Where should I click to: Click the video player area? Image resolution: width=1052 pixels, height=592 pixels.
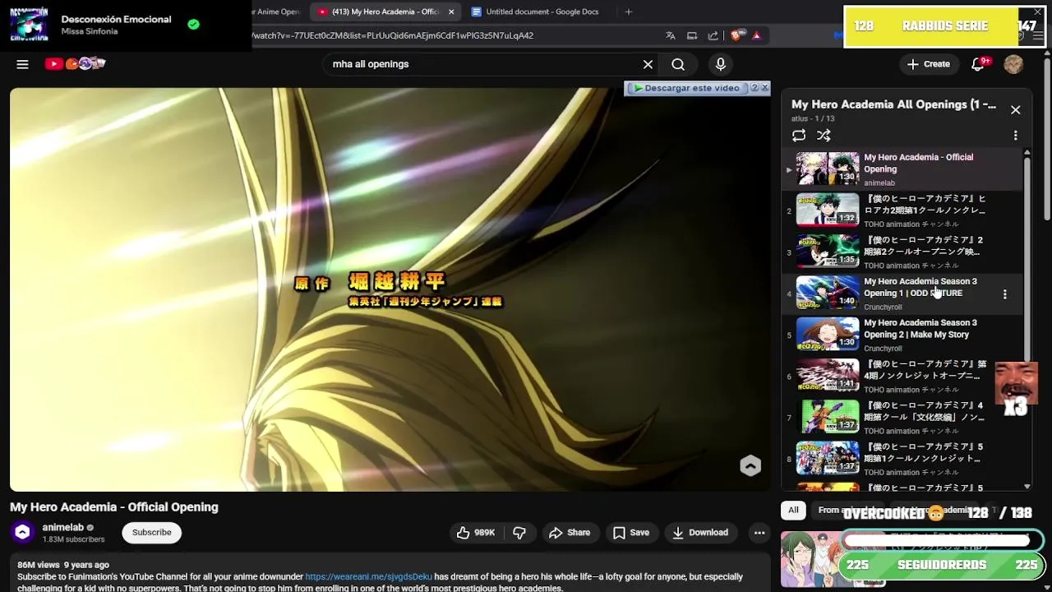tap(390, 289)
